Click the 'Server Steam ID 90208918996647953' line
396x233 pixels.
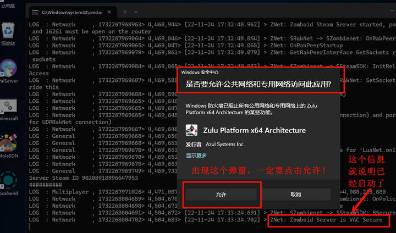pos(84,177)
